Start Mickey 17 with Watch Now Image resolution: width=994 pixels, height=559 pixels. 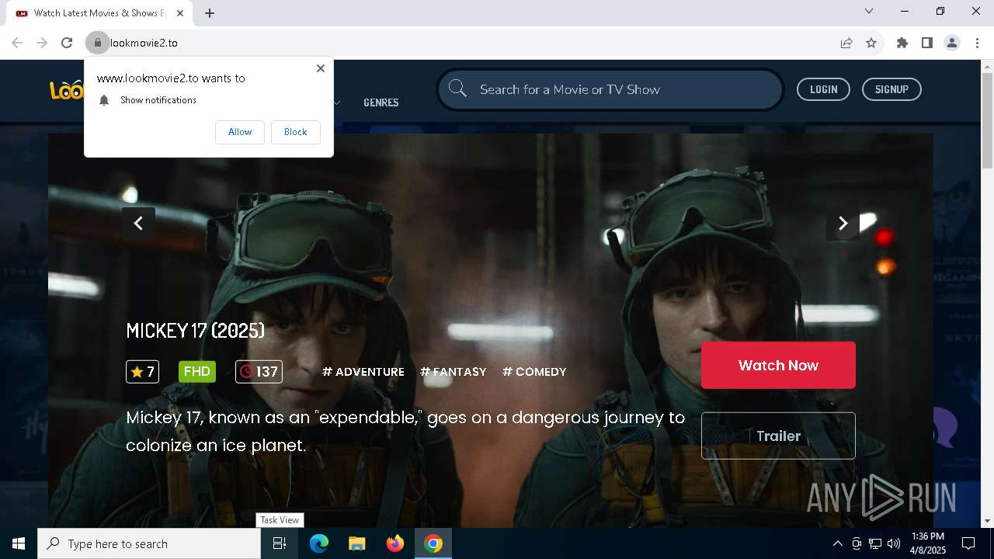pyautogui.click(x=778, y=365)
